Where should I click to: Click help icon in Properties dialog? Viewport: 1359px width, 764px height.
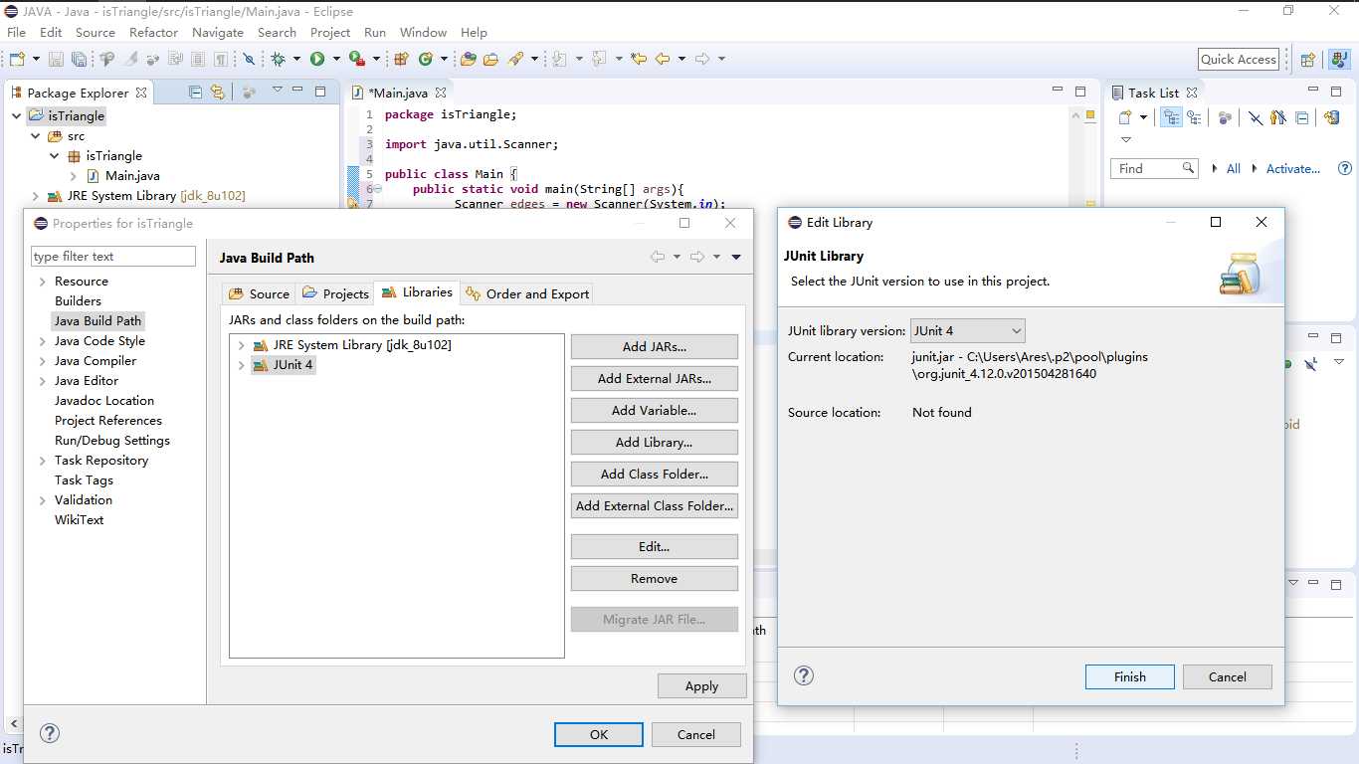pyautogui.click(x=50, y=733)
